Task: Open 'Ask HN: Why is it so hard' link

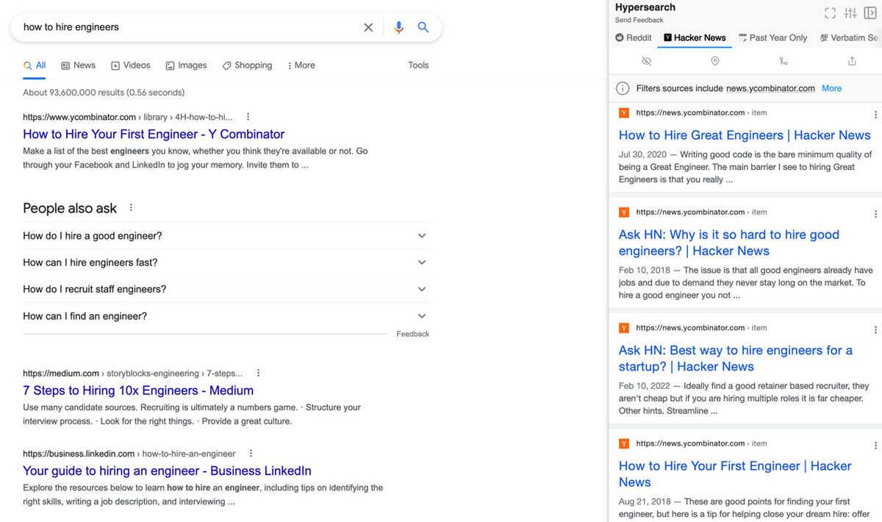Action: pos(729,243)
